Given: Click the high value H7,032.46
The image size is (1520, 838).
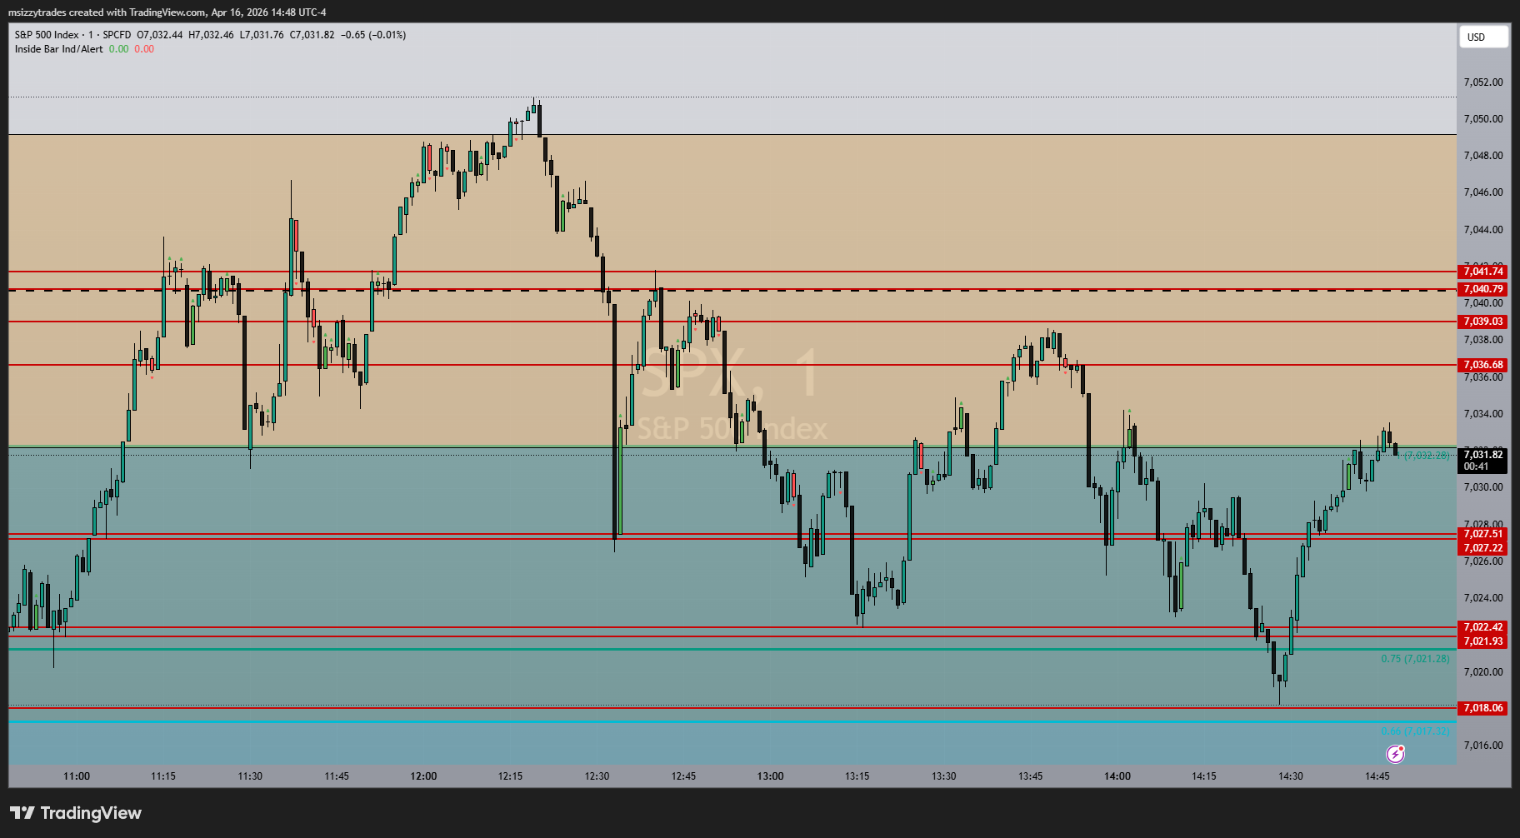Looking at the screenshot, I should (211, 35).
